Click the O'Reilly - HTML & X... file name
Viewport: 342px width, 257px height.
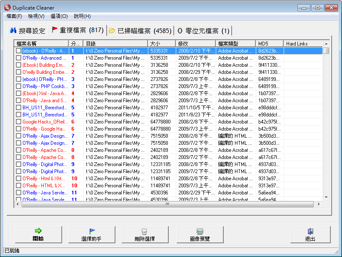(44, 186)
